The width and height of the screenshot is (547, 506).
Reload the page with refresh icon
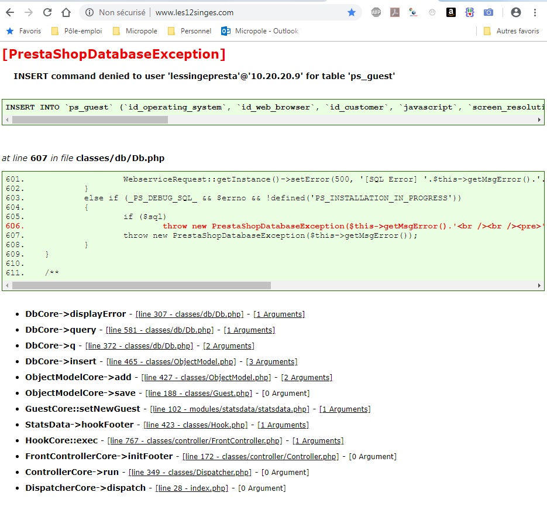[x=47, y=12]
